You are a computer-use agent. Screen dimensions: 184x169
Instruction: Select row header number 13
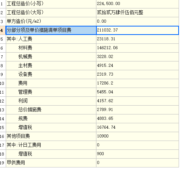3,110
